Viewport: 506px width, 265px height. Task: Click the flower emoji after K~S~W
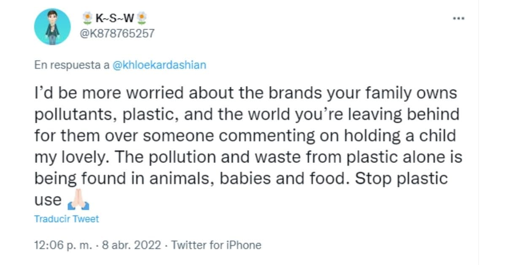point(141,18)
